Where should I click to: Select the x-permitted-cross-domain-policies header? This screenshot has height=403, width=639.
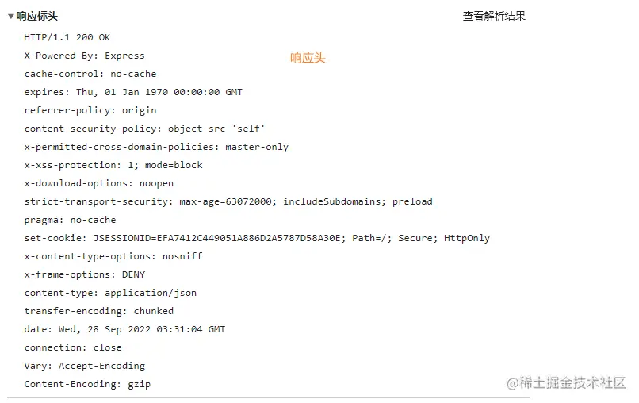coord(156,147)
